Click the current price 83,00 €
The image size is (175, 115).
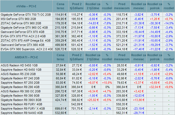(60, 83)
